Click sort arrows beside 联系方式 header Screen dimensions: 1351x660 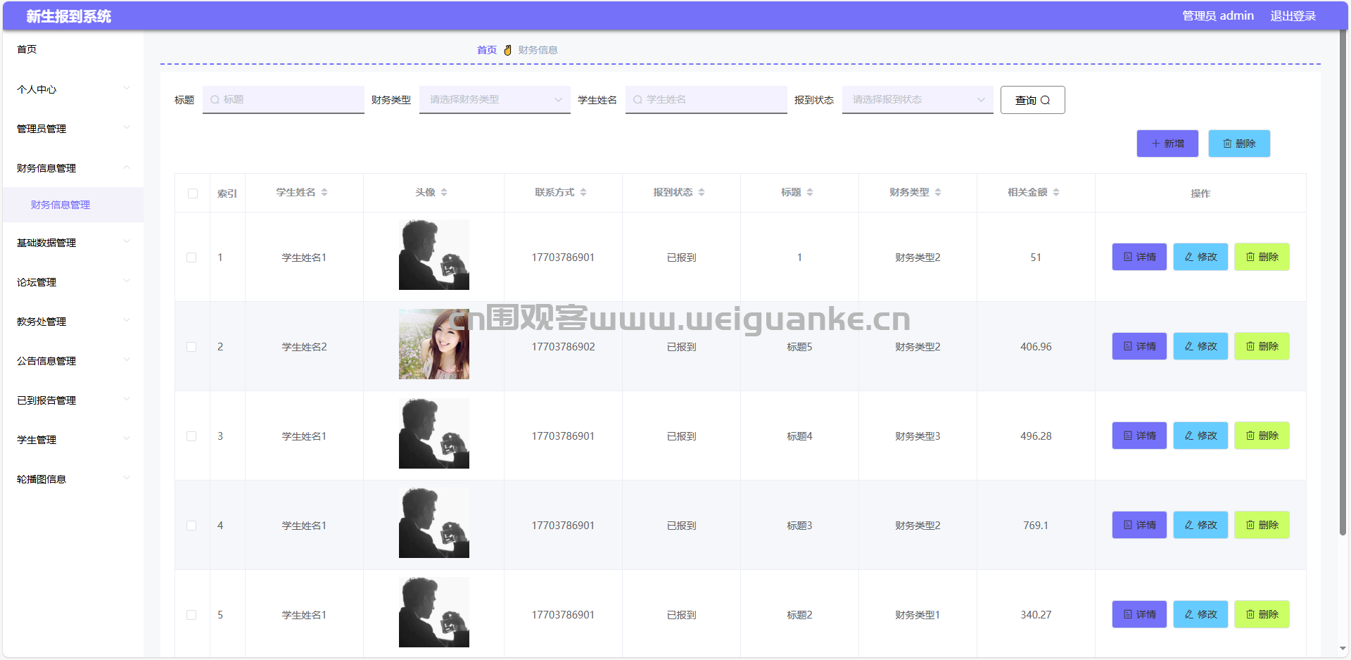tap(583, 192)
